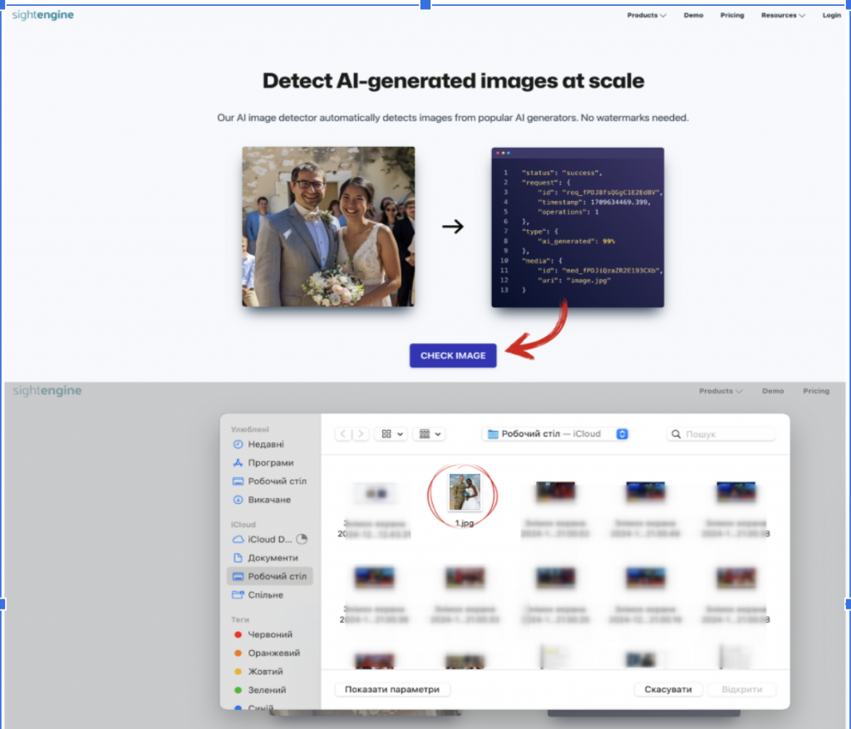
Task: Select iCloud D... in the sidebar
Action: click(270, 539)
